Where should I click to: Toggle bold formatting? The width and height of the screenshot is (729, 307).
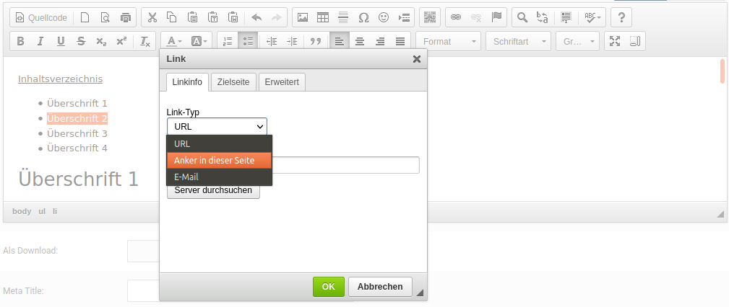coord(20,41)
